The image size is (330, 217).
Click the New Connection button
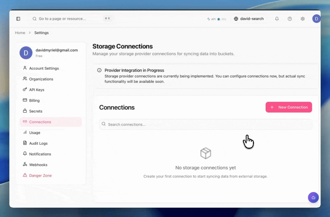point(289,107)
